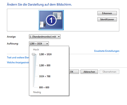
Task: Confirm with the OK button
Action: pos(74,72)
